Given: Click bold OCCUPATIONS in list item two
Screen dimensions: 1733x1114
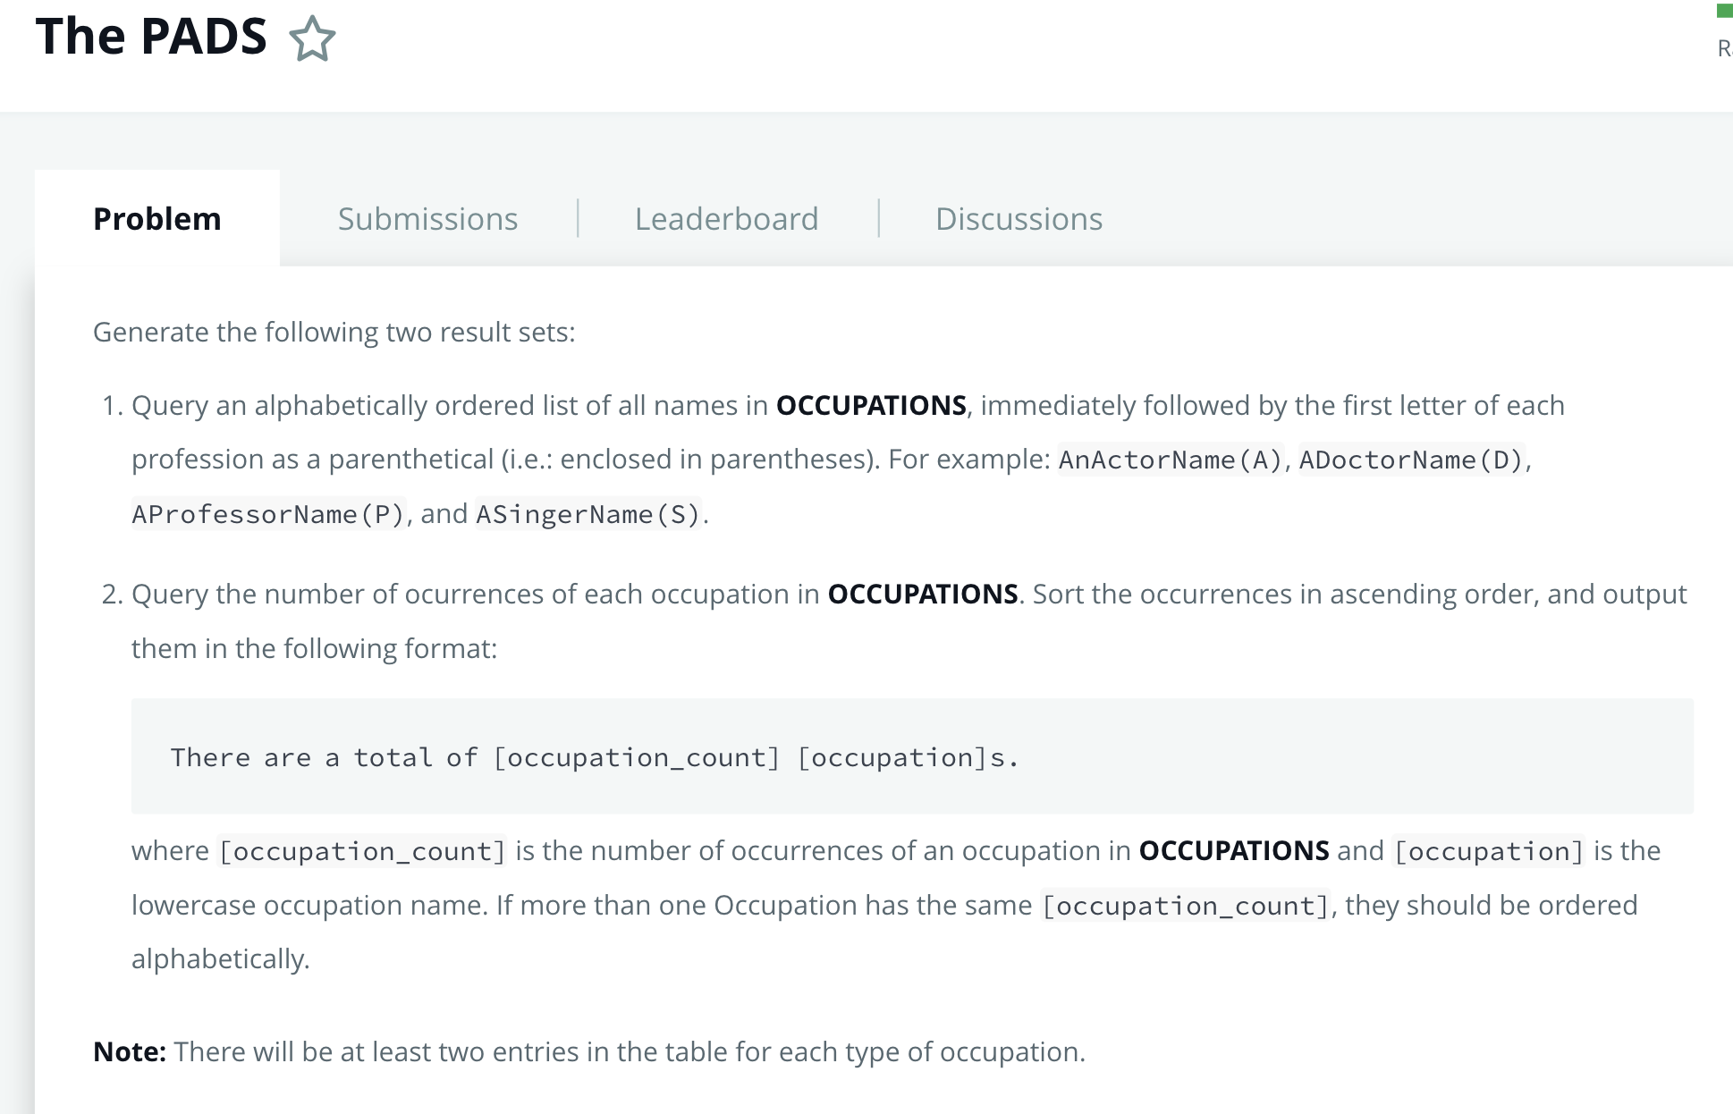Looking at the screenshot, I should (922, 595).
